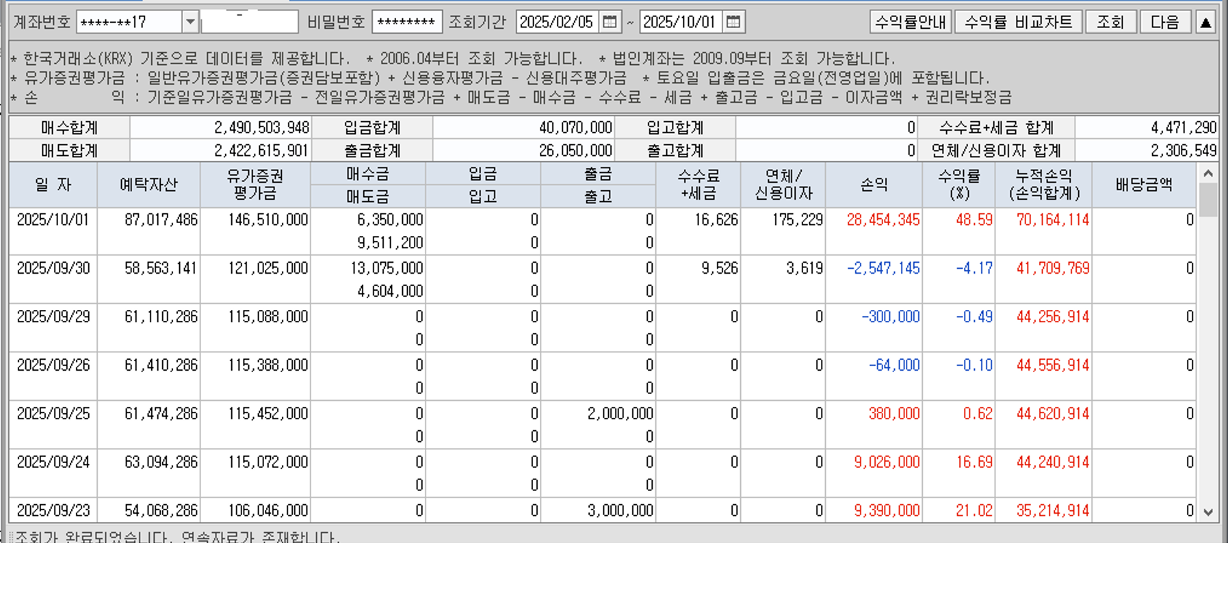Click profit value 28,454,345

click(x=883, y=220)
